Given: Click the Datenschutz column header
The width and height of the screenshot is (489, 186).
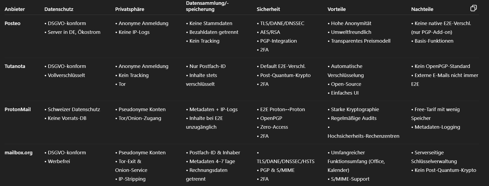Looking at the screenshot, I should [x=59, y=9].
